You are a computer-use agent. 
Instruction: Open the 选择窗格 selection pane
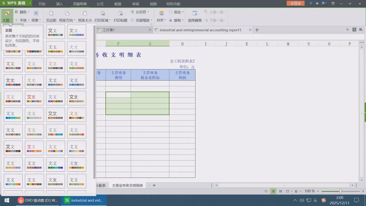pos(195,16)
